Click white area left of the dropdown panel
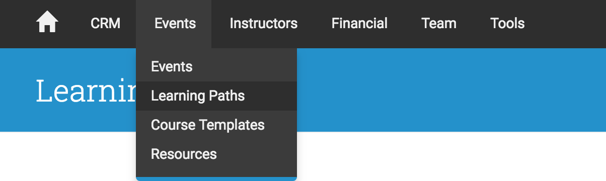The image size is (606, 181). coord(68,156)
